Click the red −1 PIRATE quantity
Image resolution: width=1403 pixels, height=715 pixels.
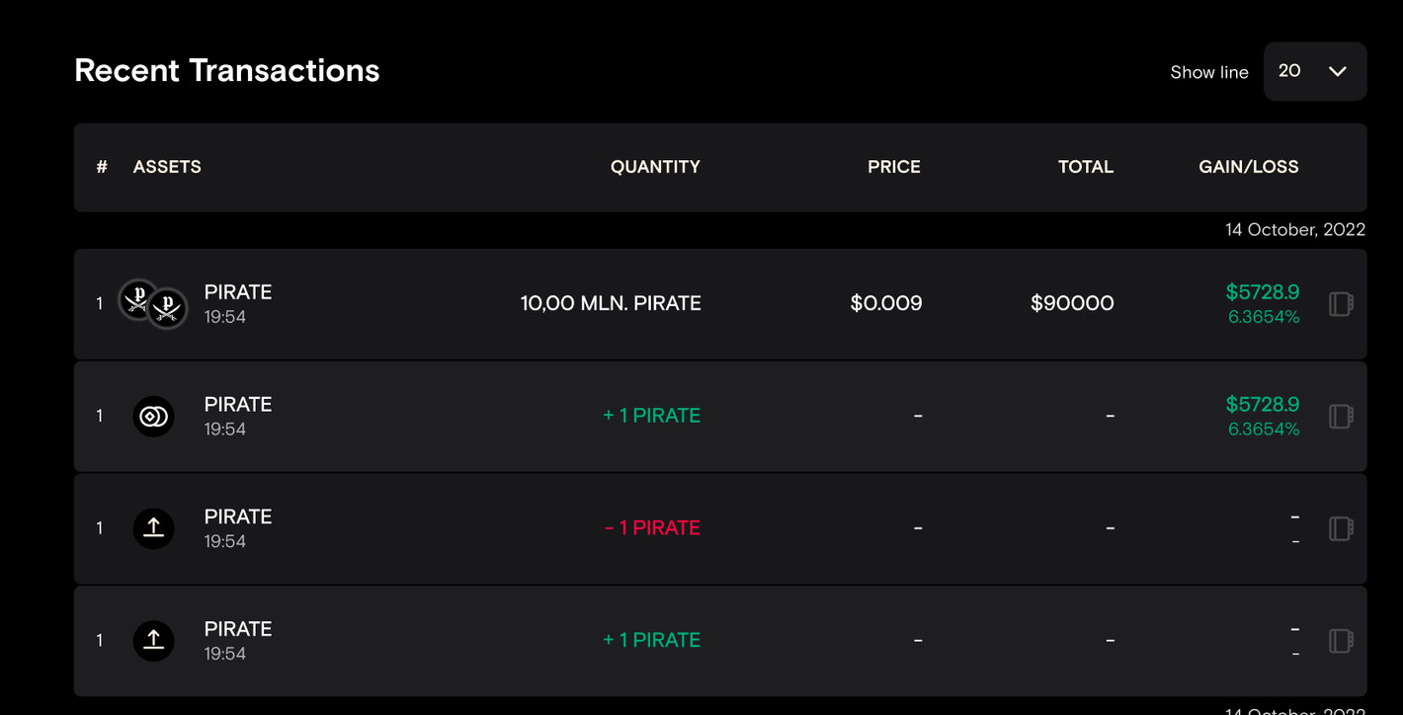pyautogui.click(x=652, y=528)
